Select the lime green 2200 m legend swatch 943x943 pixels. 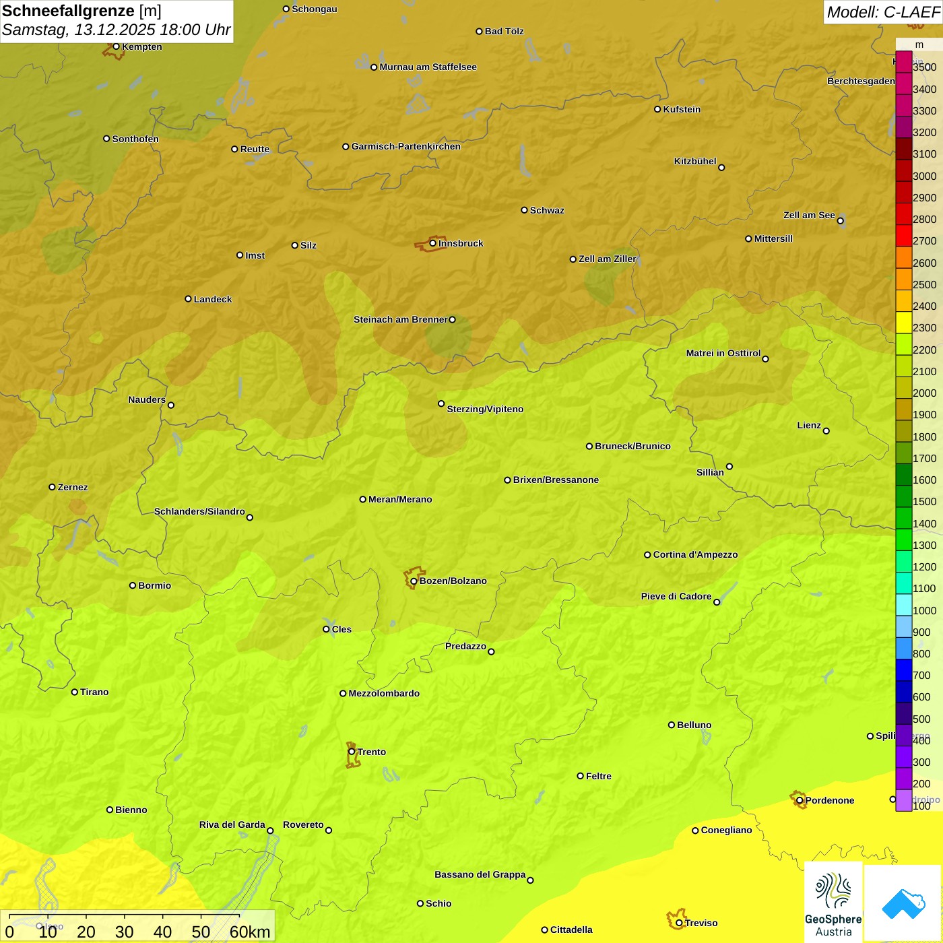click(904, 344)
